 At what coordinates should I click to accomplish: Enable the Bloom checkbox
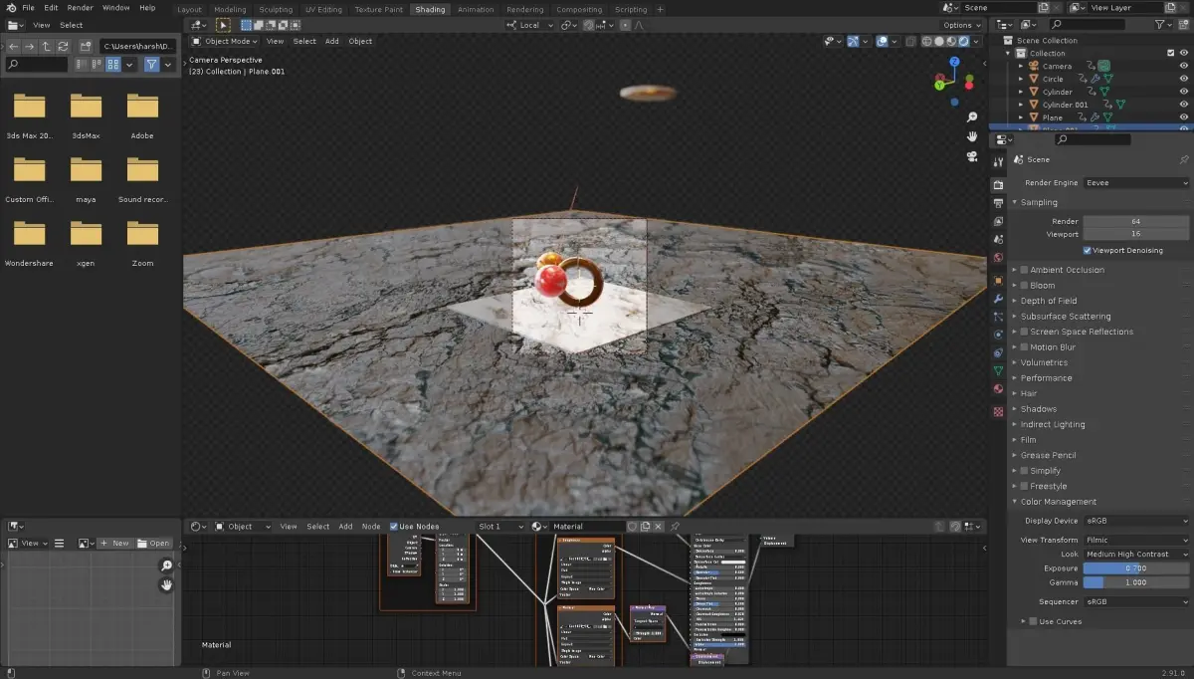click(x=1024, y=286)
